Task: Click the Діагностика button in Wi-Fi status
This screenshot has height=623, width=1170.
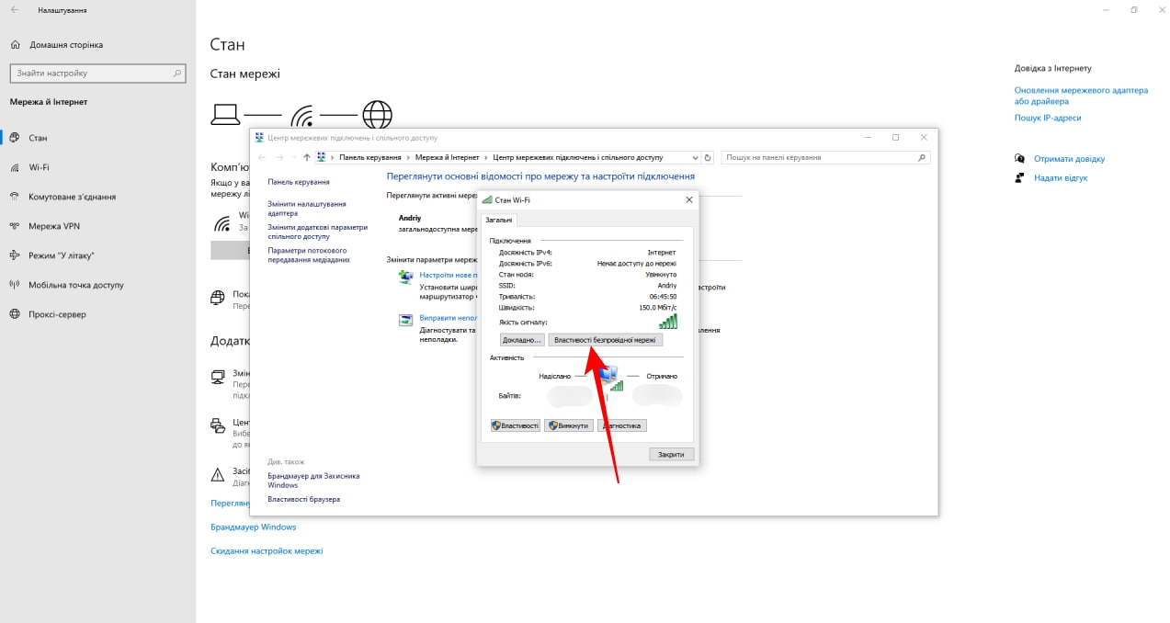Action: 622,425
